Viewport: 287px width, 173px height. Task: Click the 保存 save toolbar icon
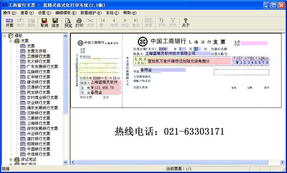pyautogui.click(x=55, y=23)
